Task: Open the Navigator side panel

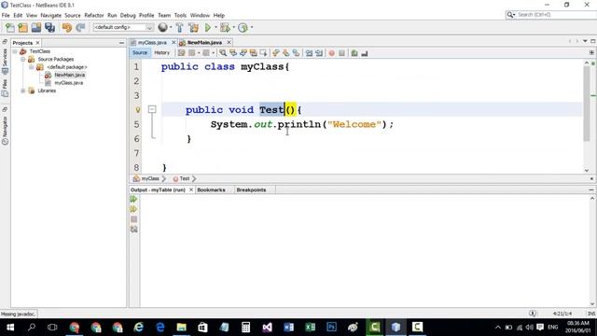Action: (5, 130)
